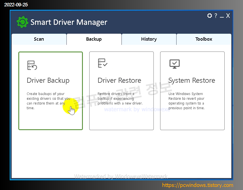Click the 'Restore drivers from a backup' description
This screenshot has height=190, width=243.
[120, 99]
